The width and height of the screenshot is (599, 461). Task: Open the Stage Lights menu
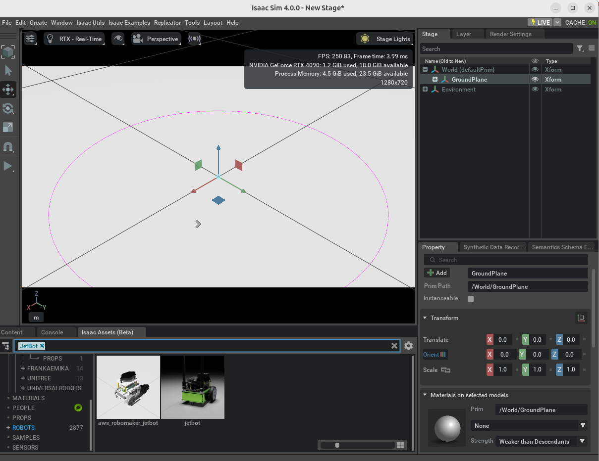pyautogui.click(x=385, y=39)
